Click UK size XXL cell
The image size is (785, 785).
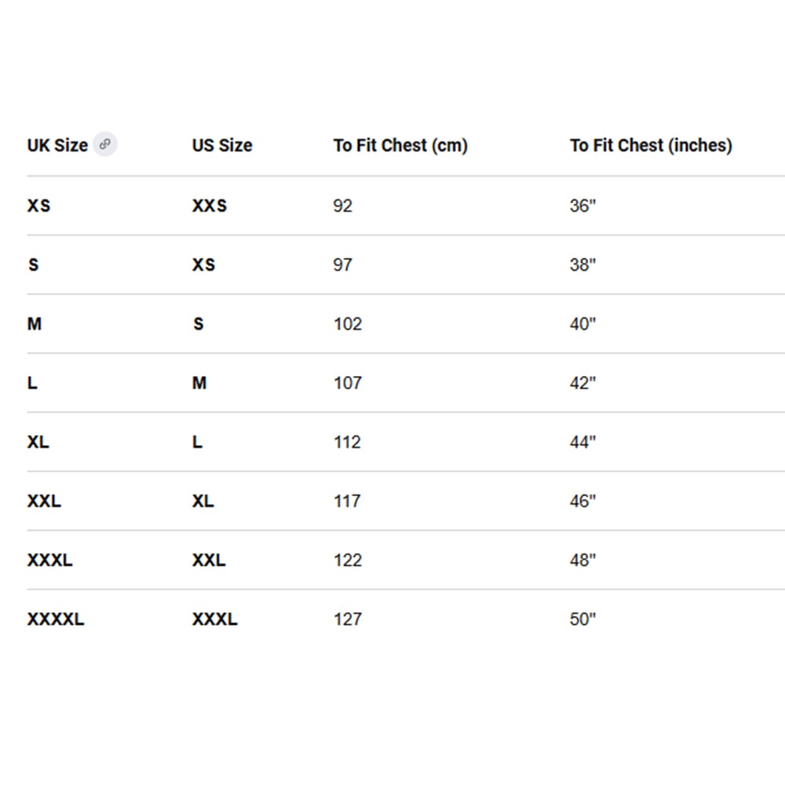(44, 501)
